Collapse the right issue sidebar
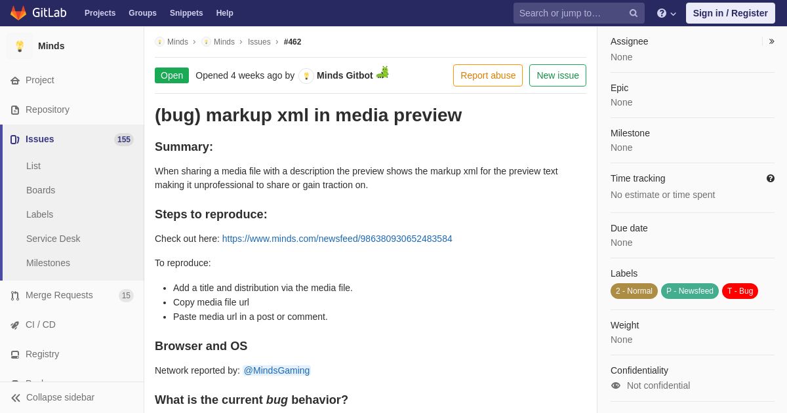This screenshot has height=413, width=787. point(771,41)
